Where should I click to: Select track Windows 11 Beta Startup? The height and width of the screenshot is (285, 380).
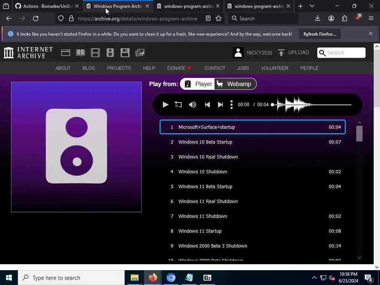(x=252, y=186)
